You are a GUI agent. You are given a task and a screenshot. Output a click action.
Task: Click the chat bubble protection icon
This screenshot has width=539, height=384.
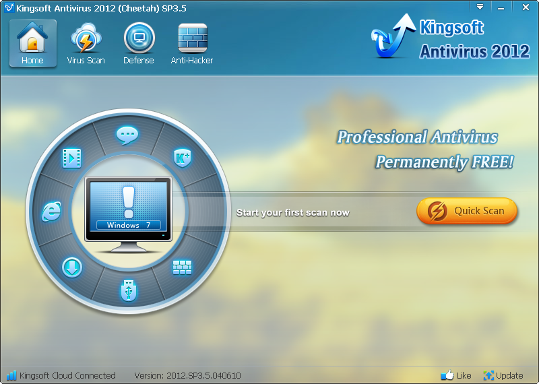pyautogui.click(x=127, y=135)
